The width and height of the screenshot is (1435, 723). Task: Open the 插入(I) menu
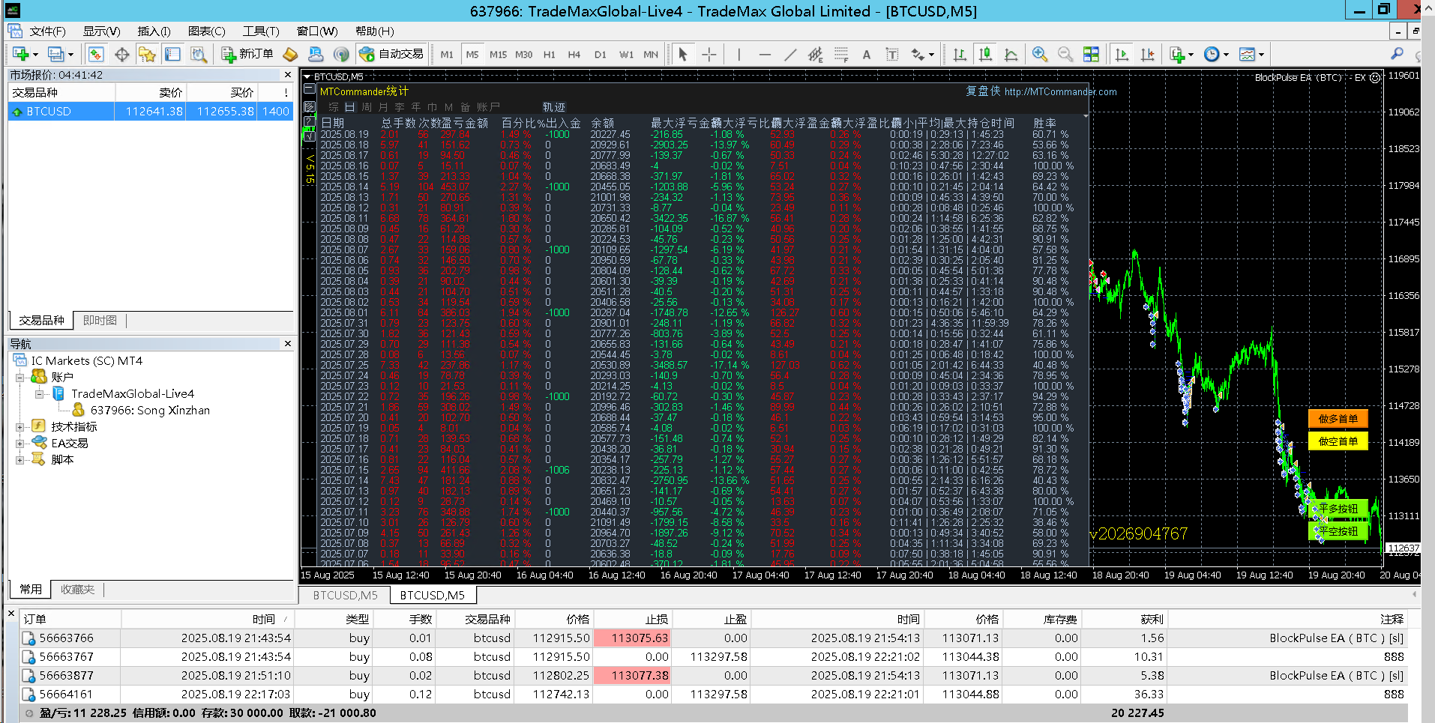[154, 31]
